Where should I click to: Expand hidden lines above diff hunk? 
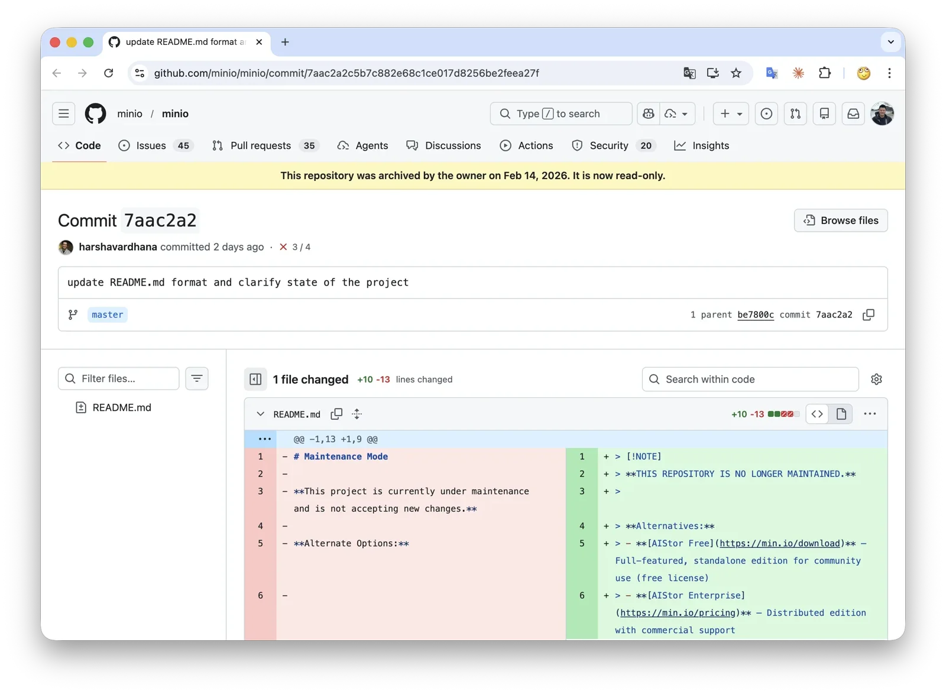coord(264,439)
